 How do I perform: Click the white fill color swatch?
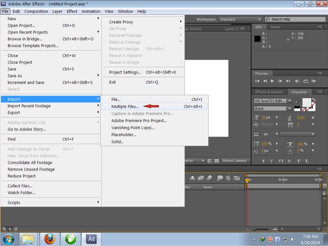(307, 102)
